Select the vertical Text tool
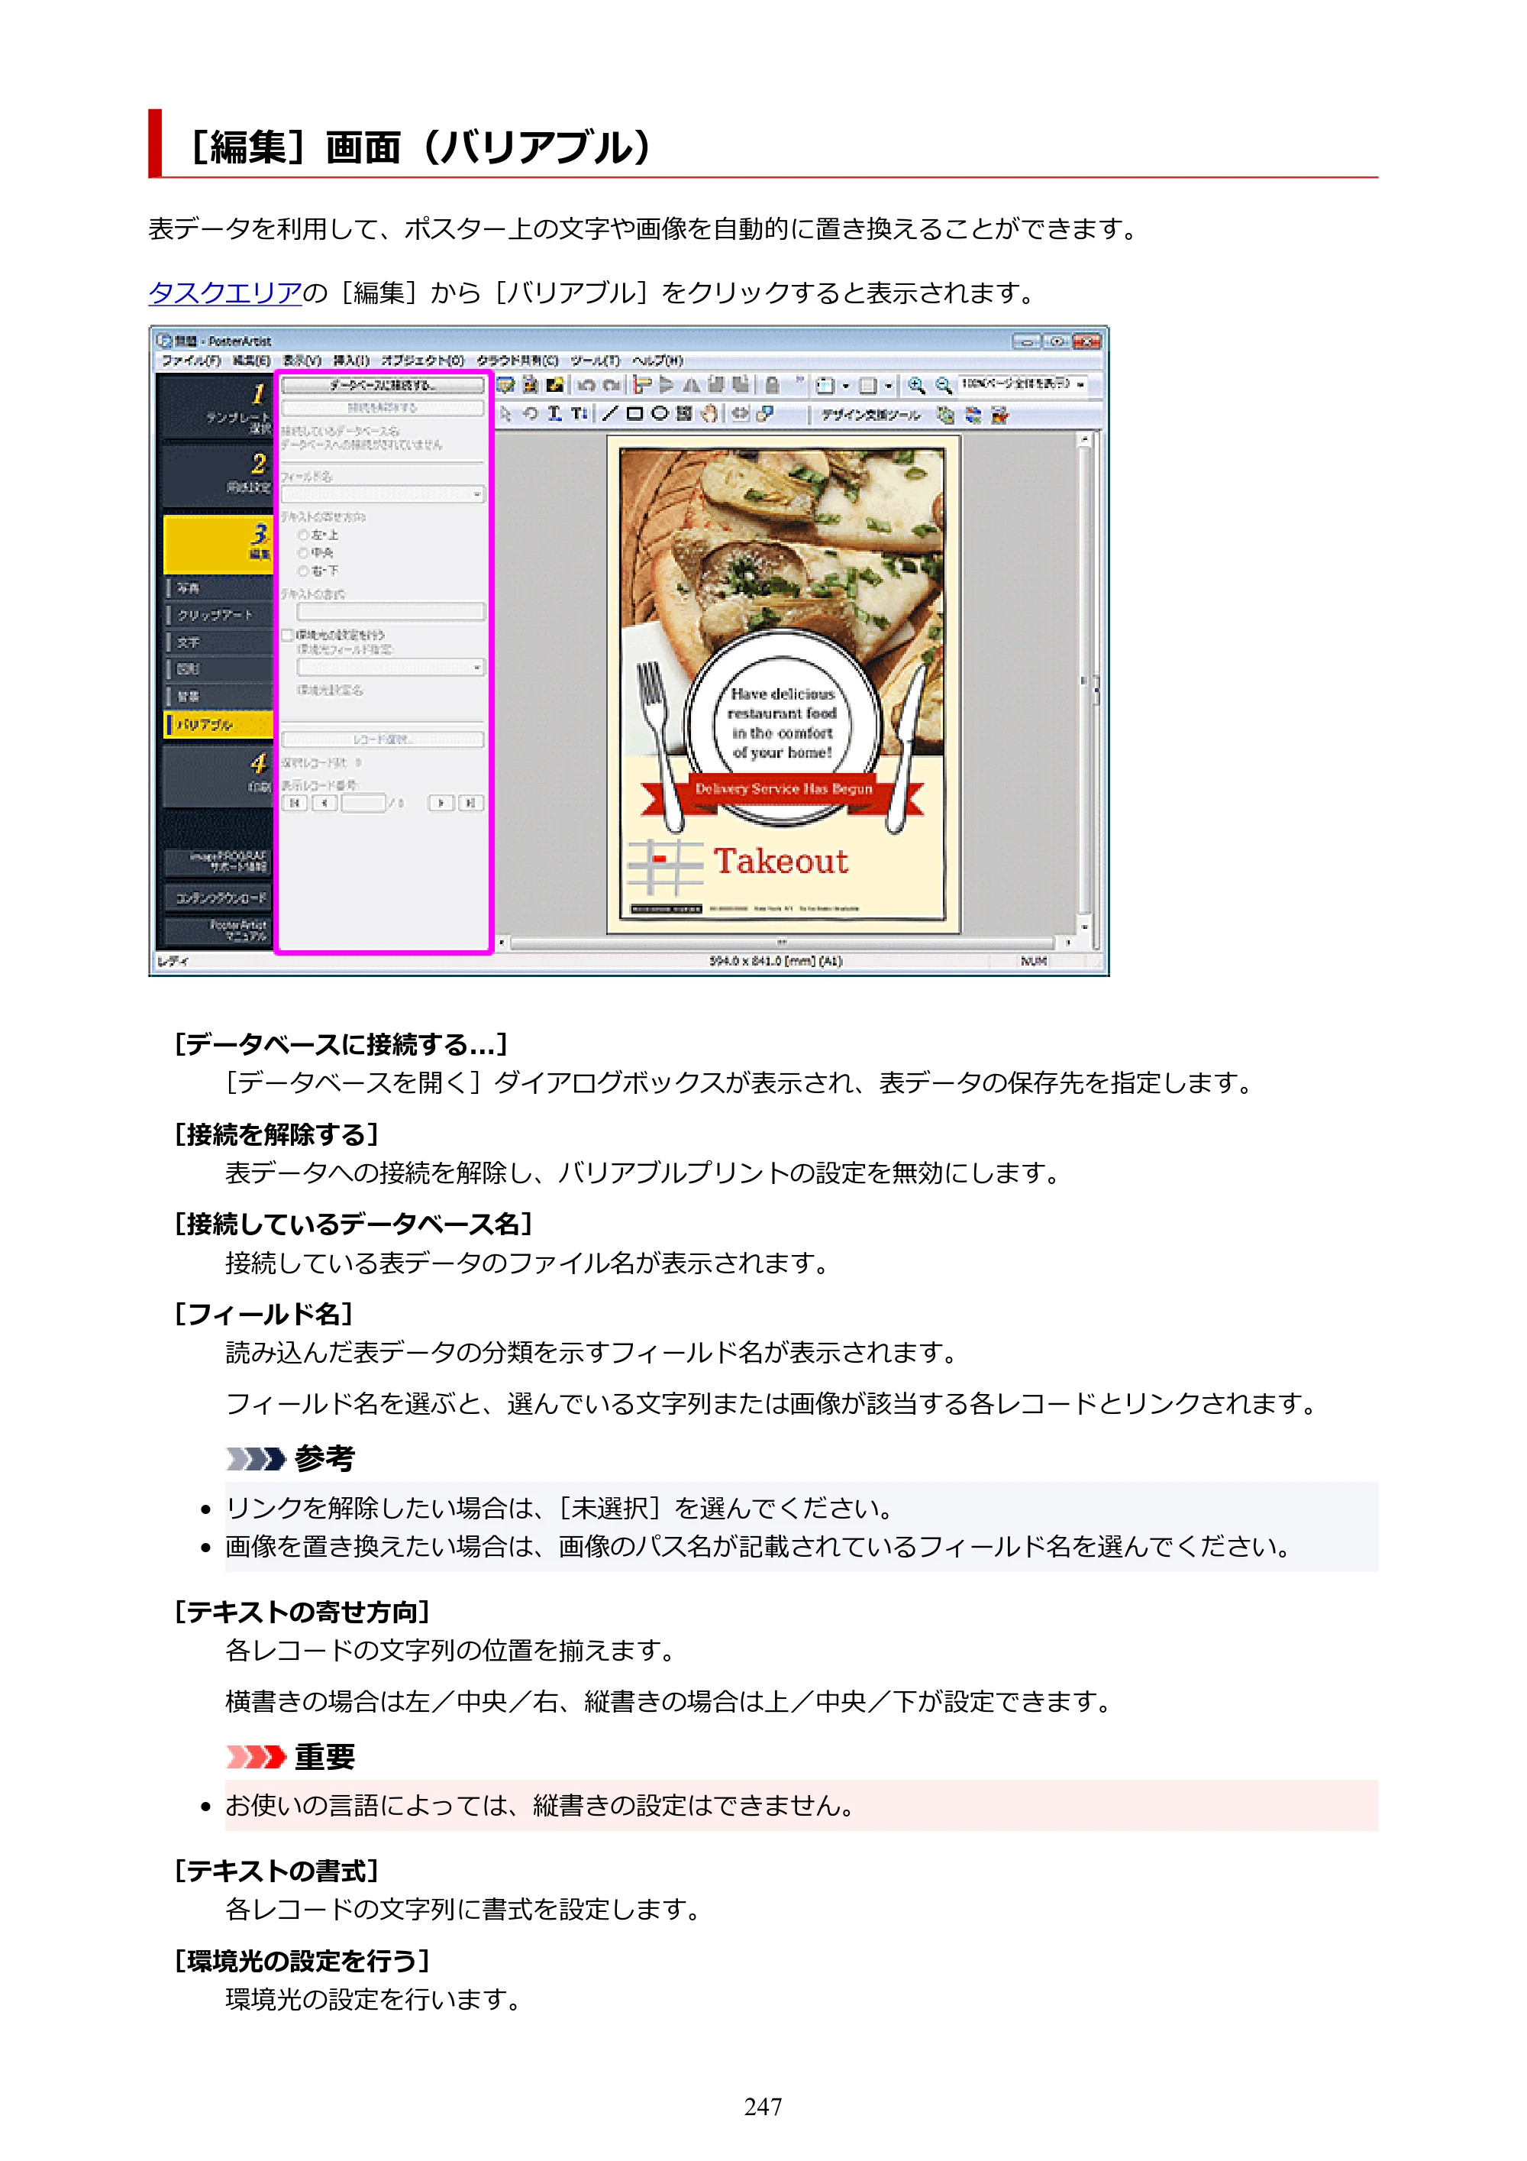This screenshot has height=2161, width=1527. (579, 413)
